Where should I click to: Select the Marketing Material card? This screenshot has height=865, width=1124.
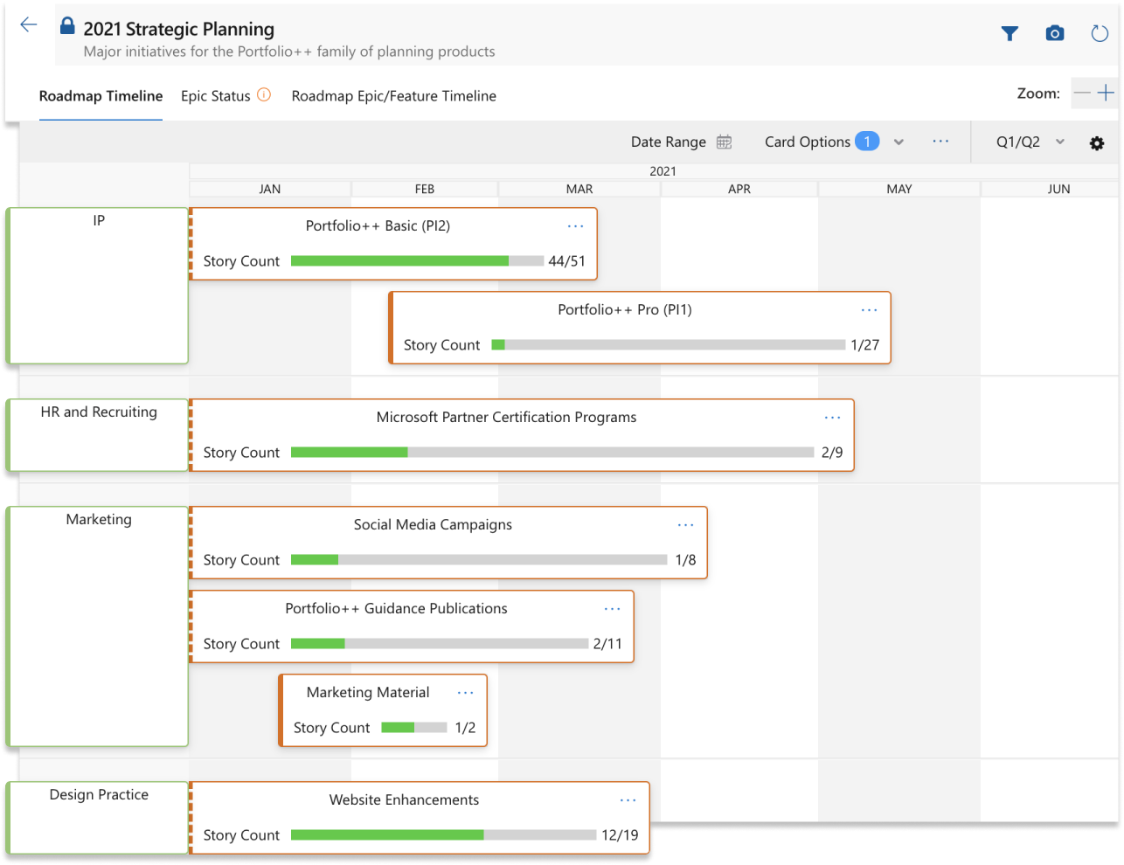[367, 692]
